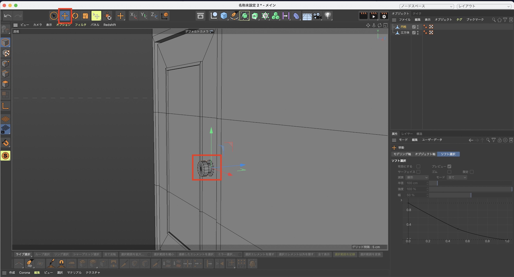Open the Cube primitive object icon
Viewport: 514px width, 277px height.
224,16
